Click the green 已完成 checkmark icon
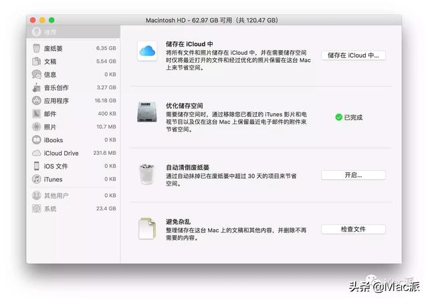428x301 pixels. (x=338, y=117)
